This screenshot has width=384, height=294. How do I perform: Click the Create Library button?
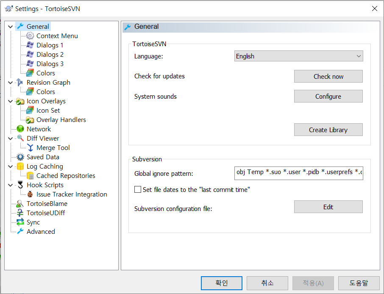pos(328,130)
